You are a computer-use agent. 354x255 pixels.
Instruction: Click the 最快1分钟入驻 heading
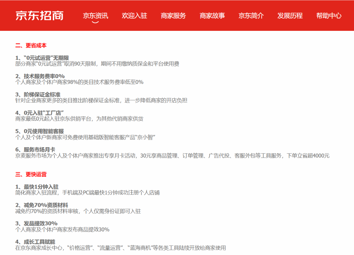pos(37,187)
